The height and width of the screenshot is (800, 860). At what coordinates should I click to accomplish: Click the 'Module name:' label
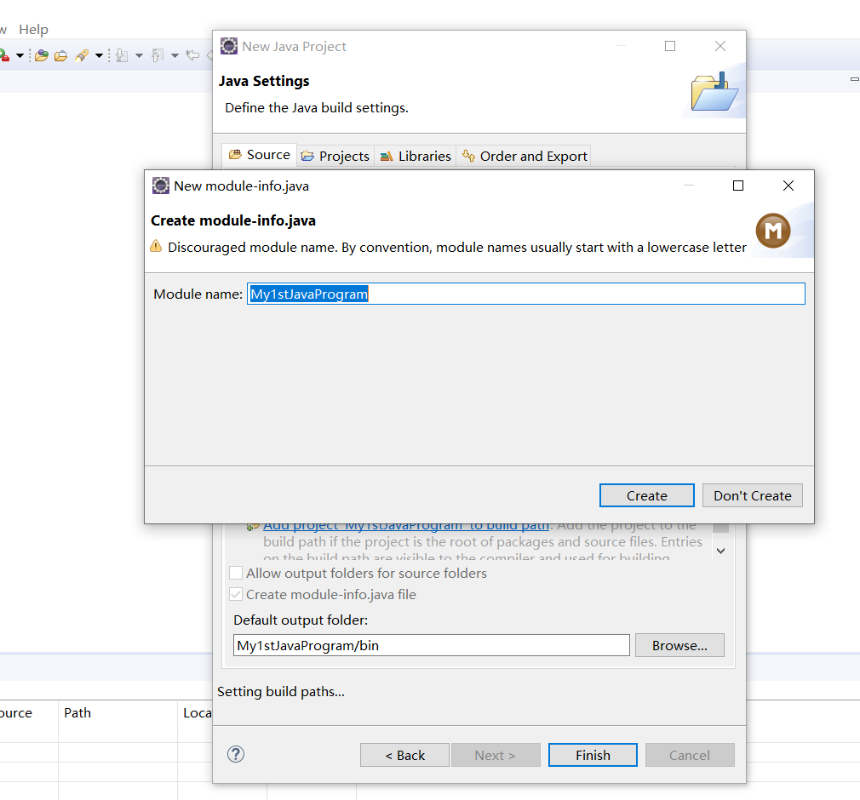(x=198, y=294)
